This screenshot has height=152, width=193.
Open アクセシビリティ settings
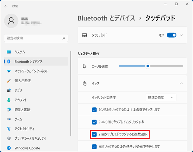pyautogui.click(x=36, y=129)
